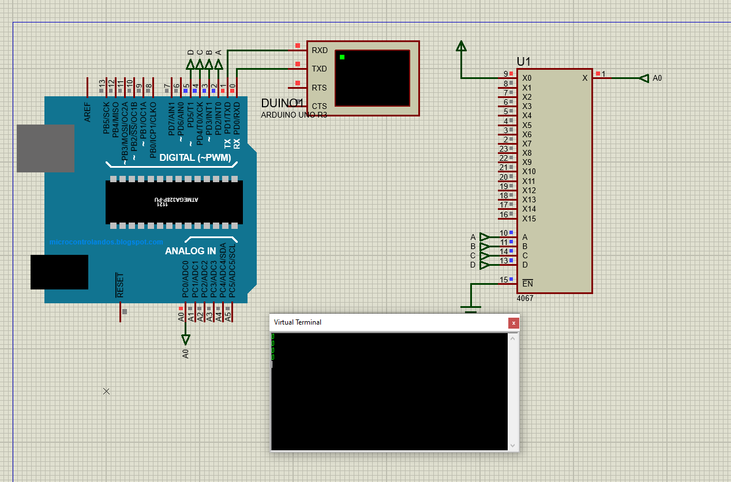Select the virtual terminal instrument's black screen
The width and height of the screenshot is (731, 482).
(372, 78)
